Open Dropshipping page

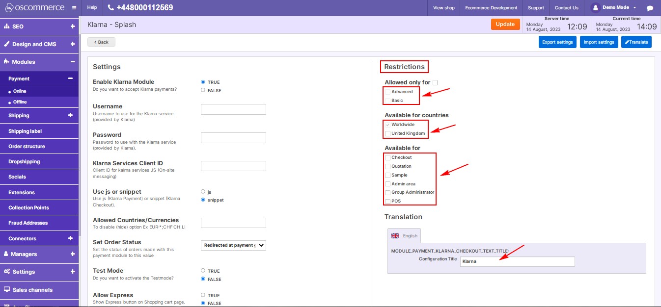(39, 161)
